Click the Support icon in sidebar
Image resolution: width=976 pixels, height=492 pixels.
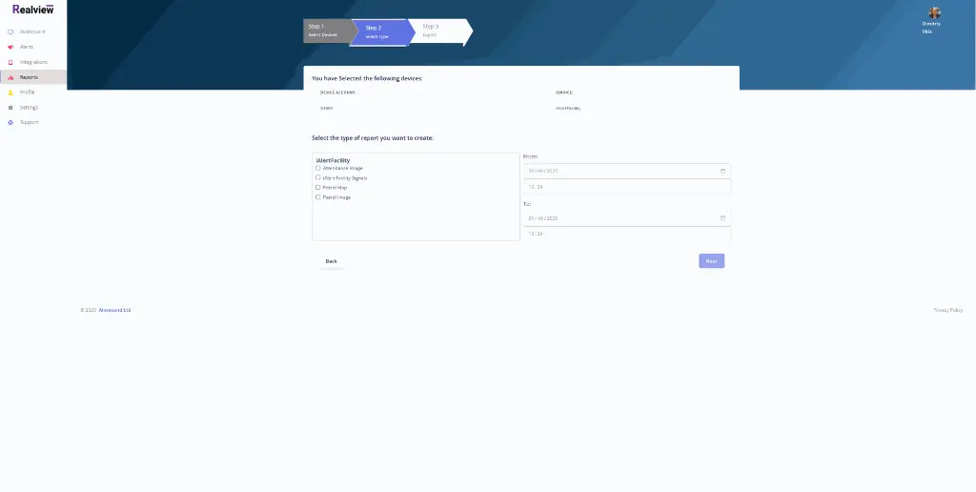click(10, 122)
